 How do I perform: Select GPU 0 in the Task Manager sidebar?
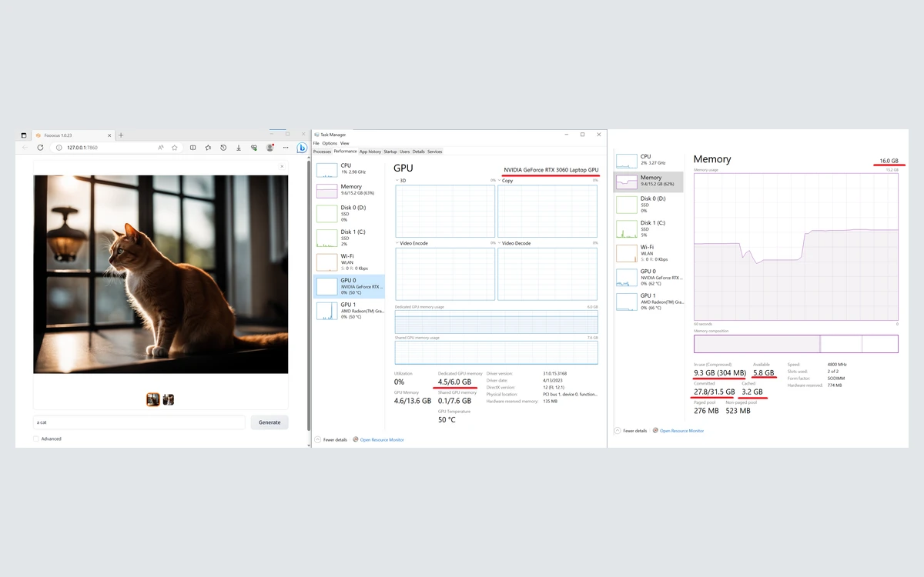click(x=349, y=286)
